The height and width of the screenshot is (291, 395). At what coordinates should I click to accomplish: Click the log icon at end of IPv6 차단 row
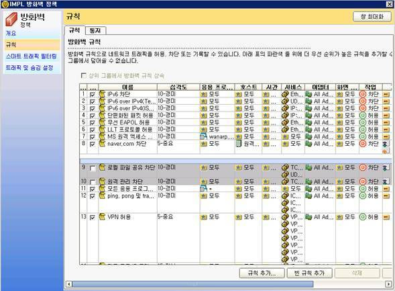click(386, 94)
